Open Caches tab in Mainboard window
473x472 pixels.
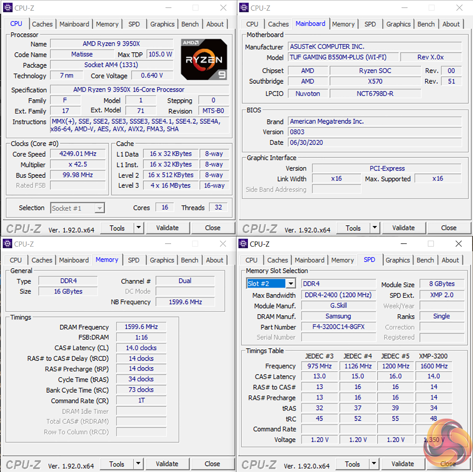point(278,24)
